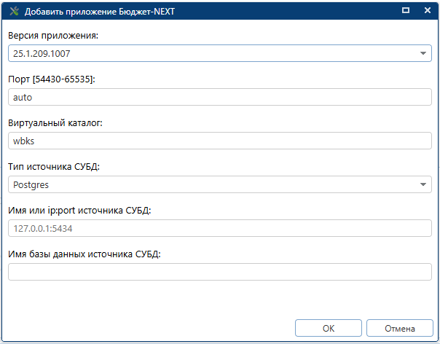Viewport: 440px width, 344px height.
Task: Click the Postgres value in the combo box
Action: (x=31, y=184)
